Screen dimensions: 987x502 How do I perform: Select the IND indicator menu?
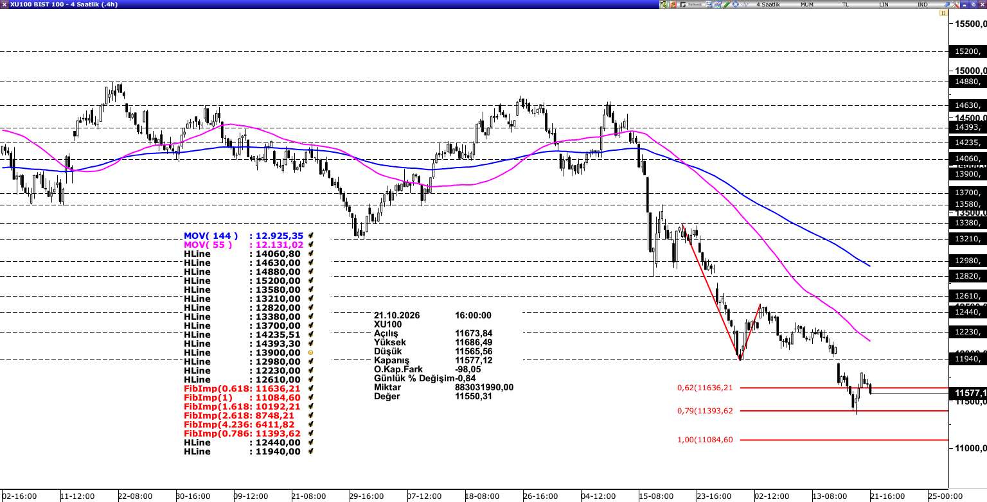pos(923,4)
